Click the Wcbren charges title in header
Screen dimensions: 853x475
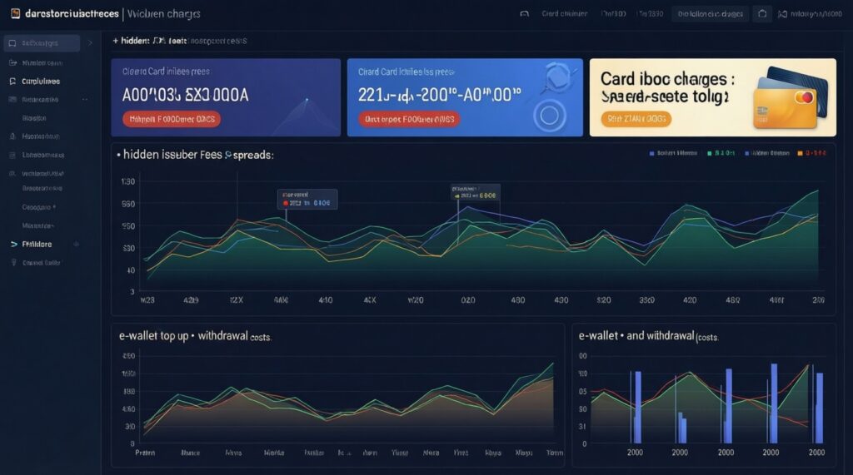point(164,14)
